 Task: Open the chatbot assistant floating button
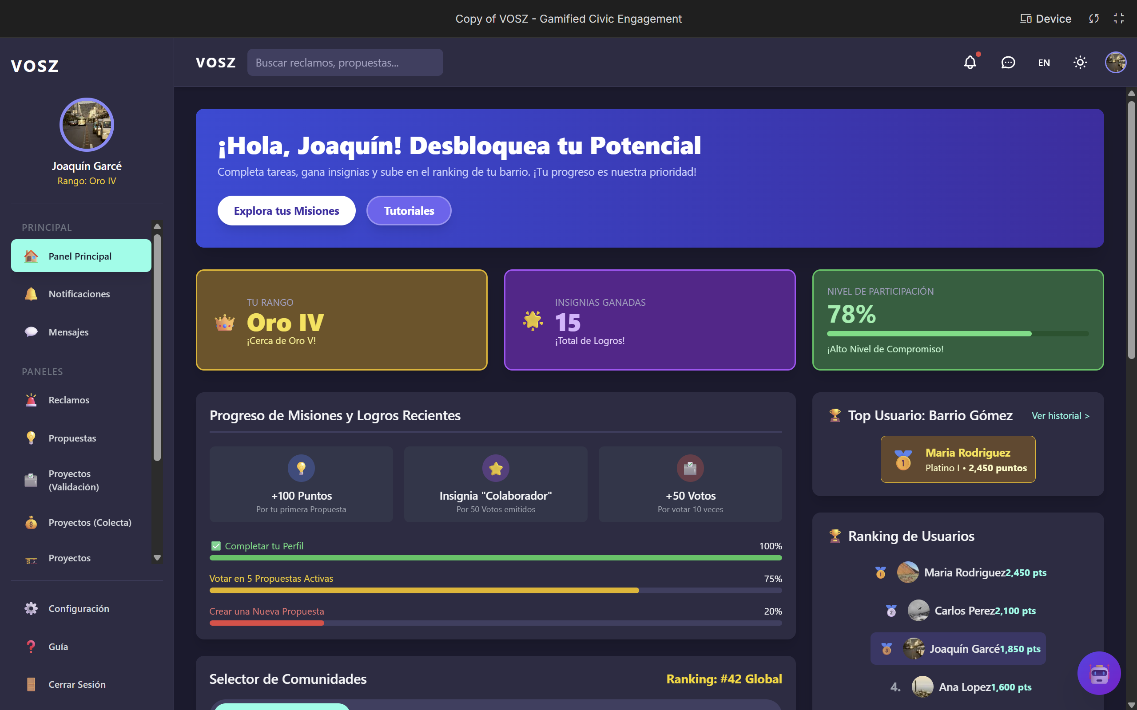(x=1099, y=673)
